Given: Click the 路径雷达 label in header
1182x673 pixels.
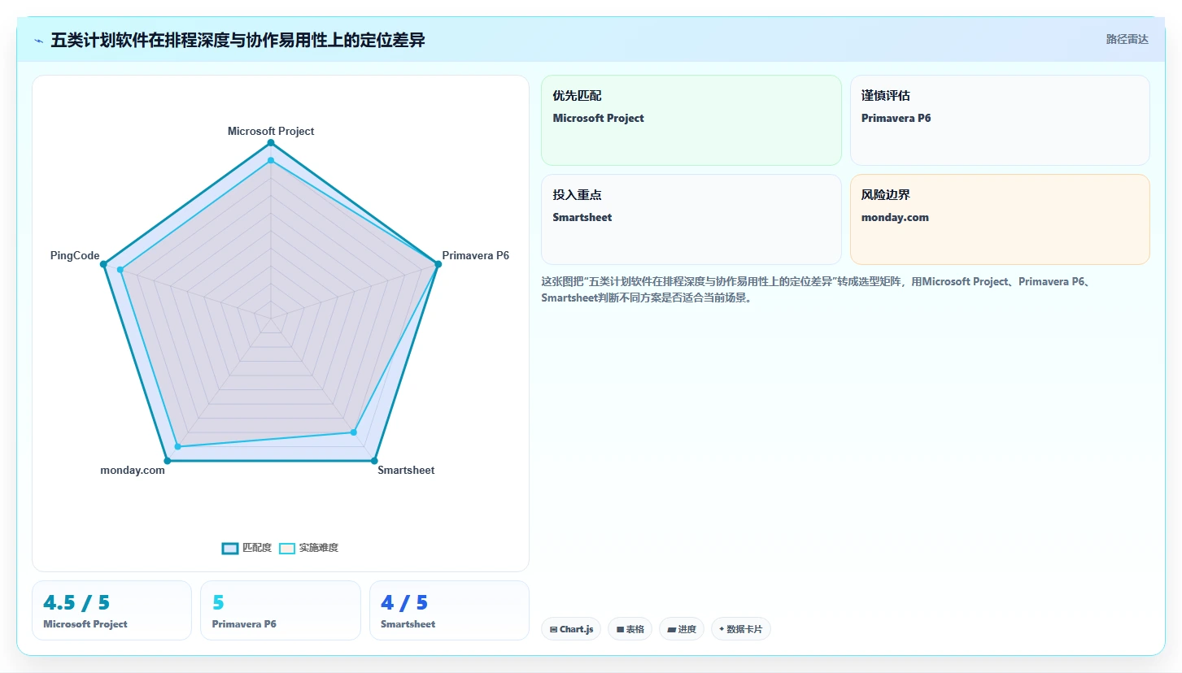Looking at the screenshot, I should click(1127, 39).
